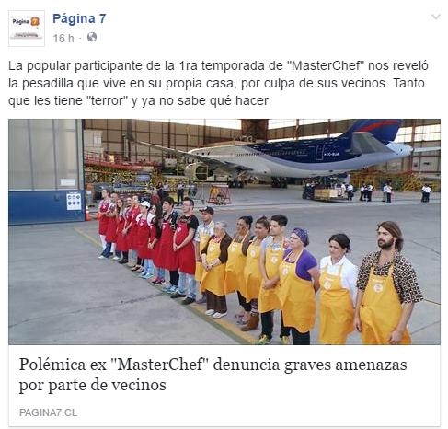Open the Página 7 profile picture

pos(27,29)
